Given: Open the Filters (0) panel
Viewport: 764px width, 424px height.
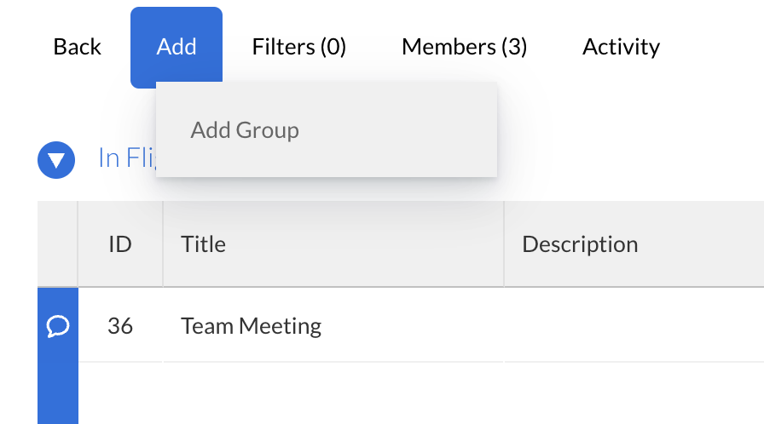Looking at the screenshot, I should coord(298,47).
